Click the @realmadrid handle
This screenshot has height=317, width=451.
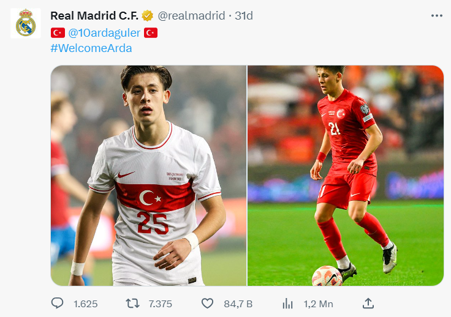coord(191,15)
